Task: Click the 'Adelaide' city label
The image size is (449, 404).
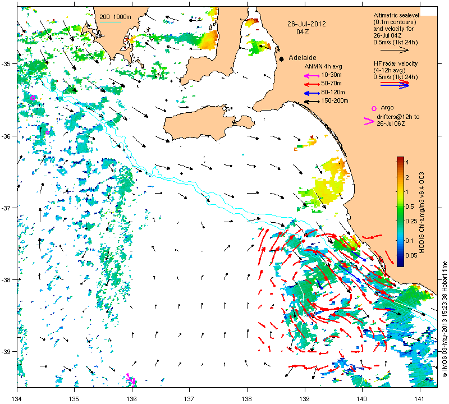Action: click(x=303, y=58)
